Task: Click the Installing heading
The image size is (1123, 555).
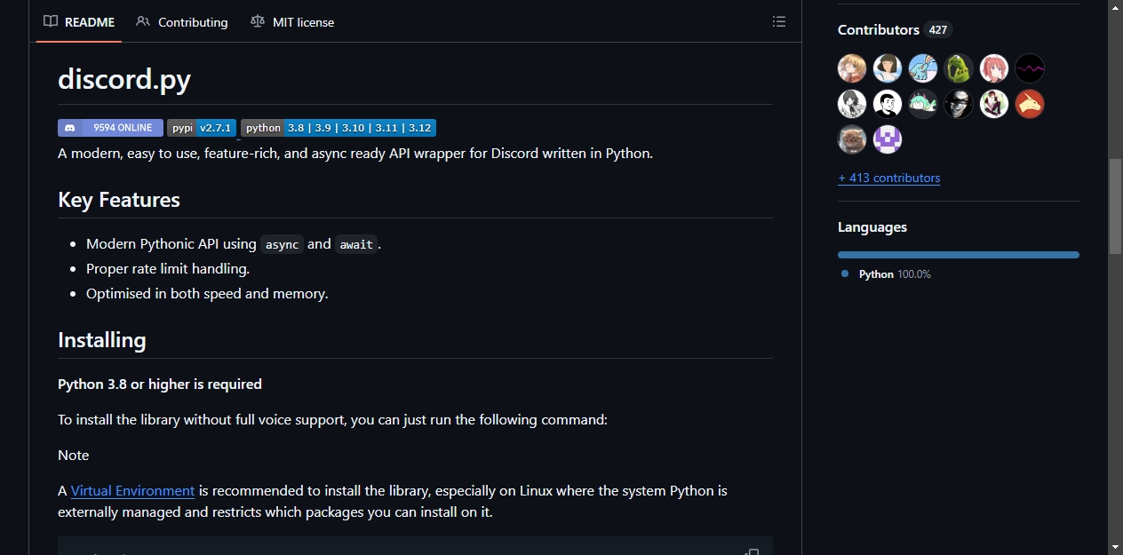Action: coord(102,340)
